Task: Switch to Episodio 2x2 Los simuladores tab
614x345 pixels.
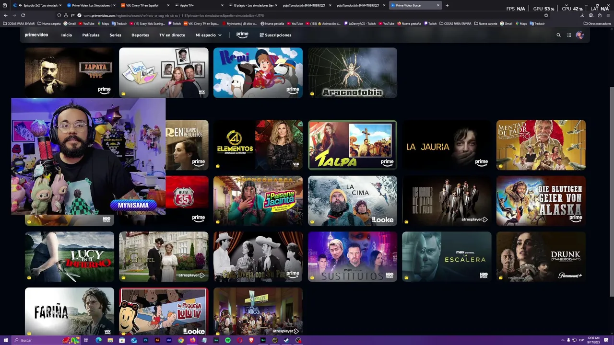Action: pos(37,5)
